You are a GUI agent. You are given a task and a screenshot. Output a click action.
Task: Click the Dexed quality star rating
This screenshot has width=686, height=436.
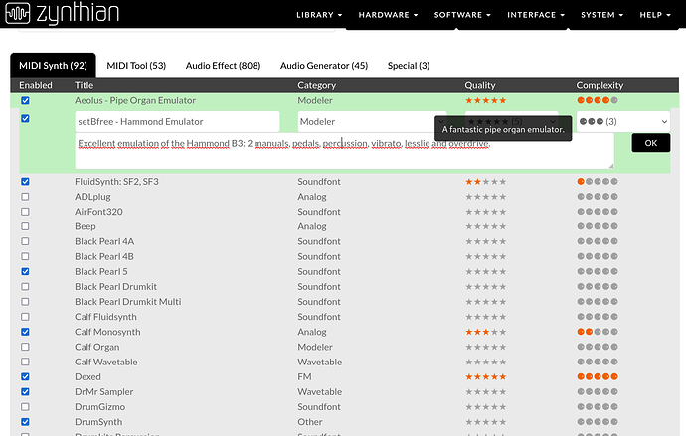pyautogui.click(x=485, y=377)
